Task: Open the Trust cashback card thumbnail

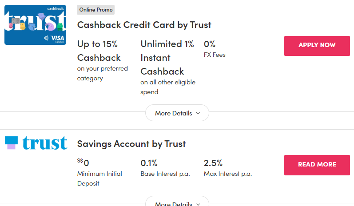Action: click(x=35, y=25)
